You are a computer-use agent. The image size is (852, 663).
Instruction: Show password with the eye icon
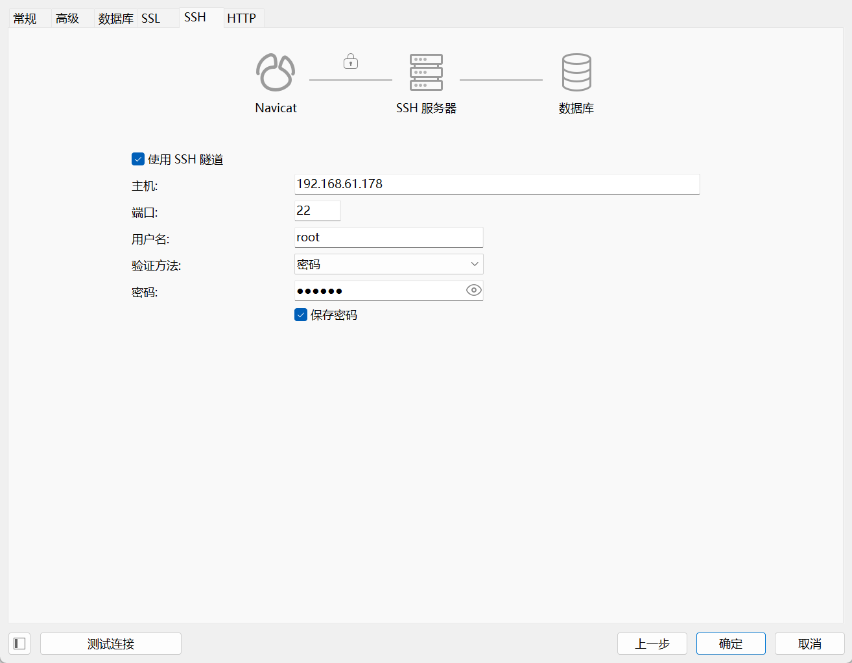pos(474,291)
